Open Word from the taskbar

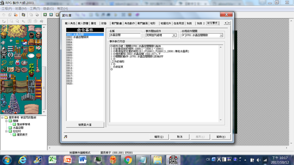pyautogui.click(x=82, y=160)
